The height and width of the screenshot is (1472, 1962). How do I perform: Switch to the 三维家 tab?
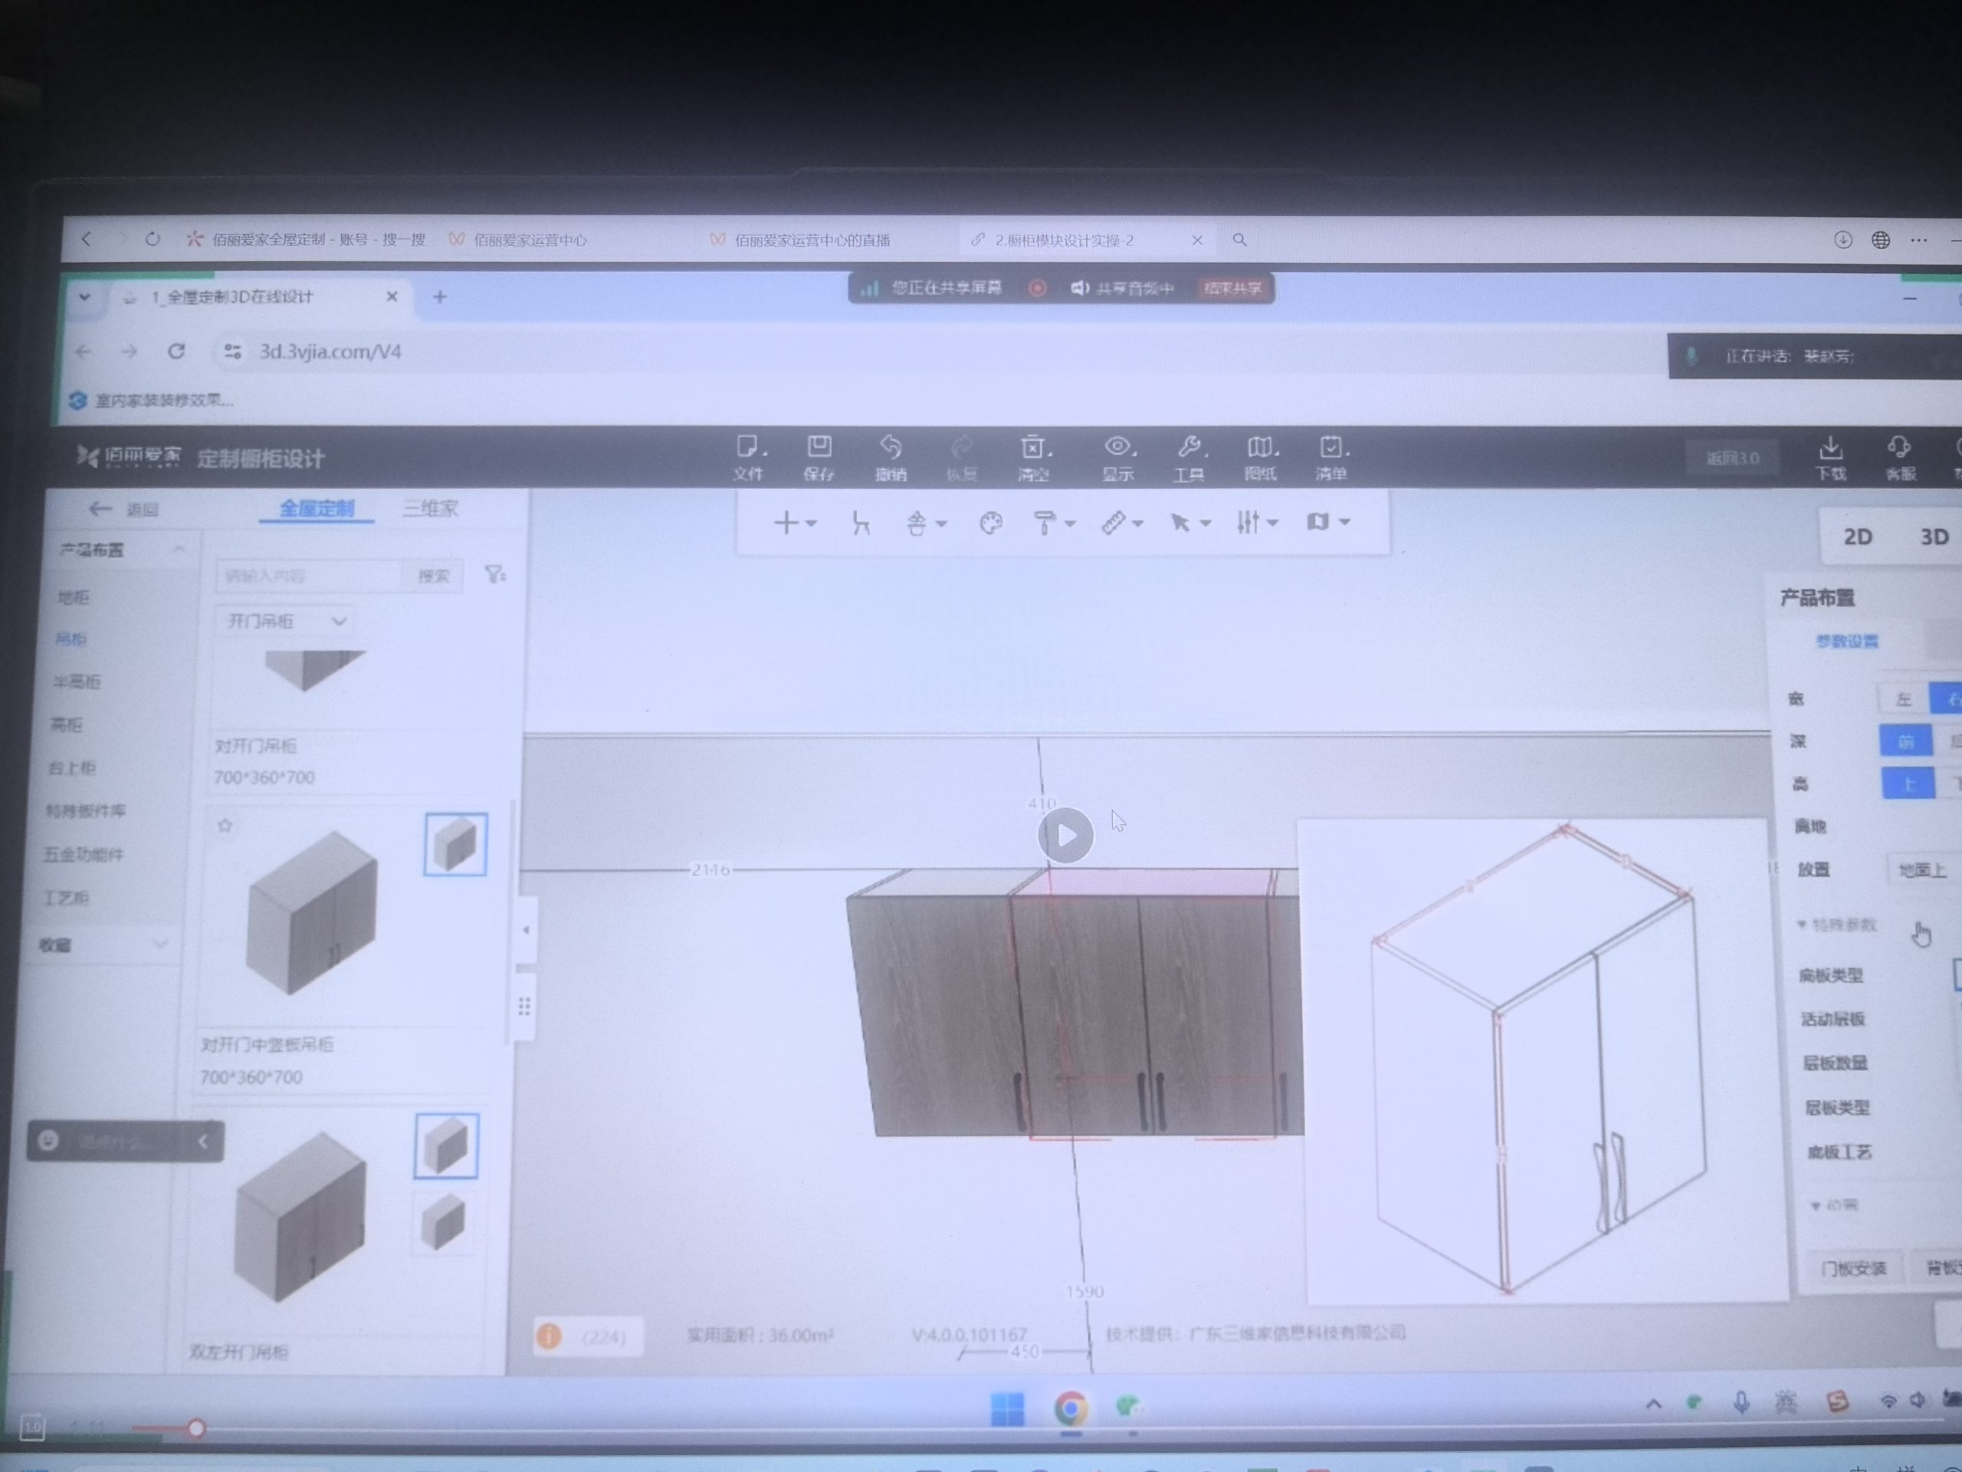click(x=430, y=508)
